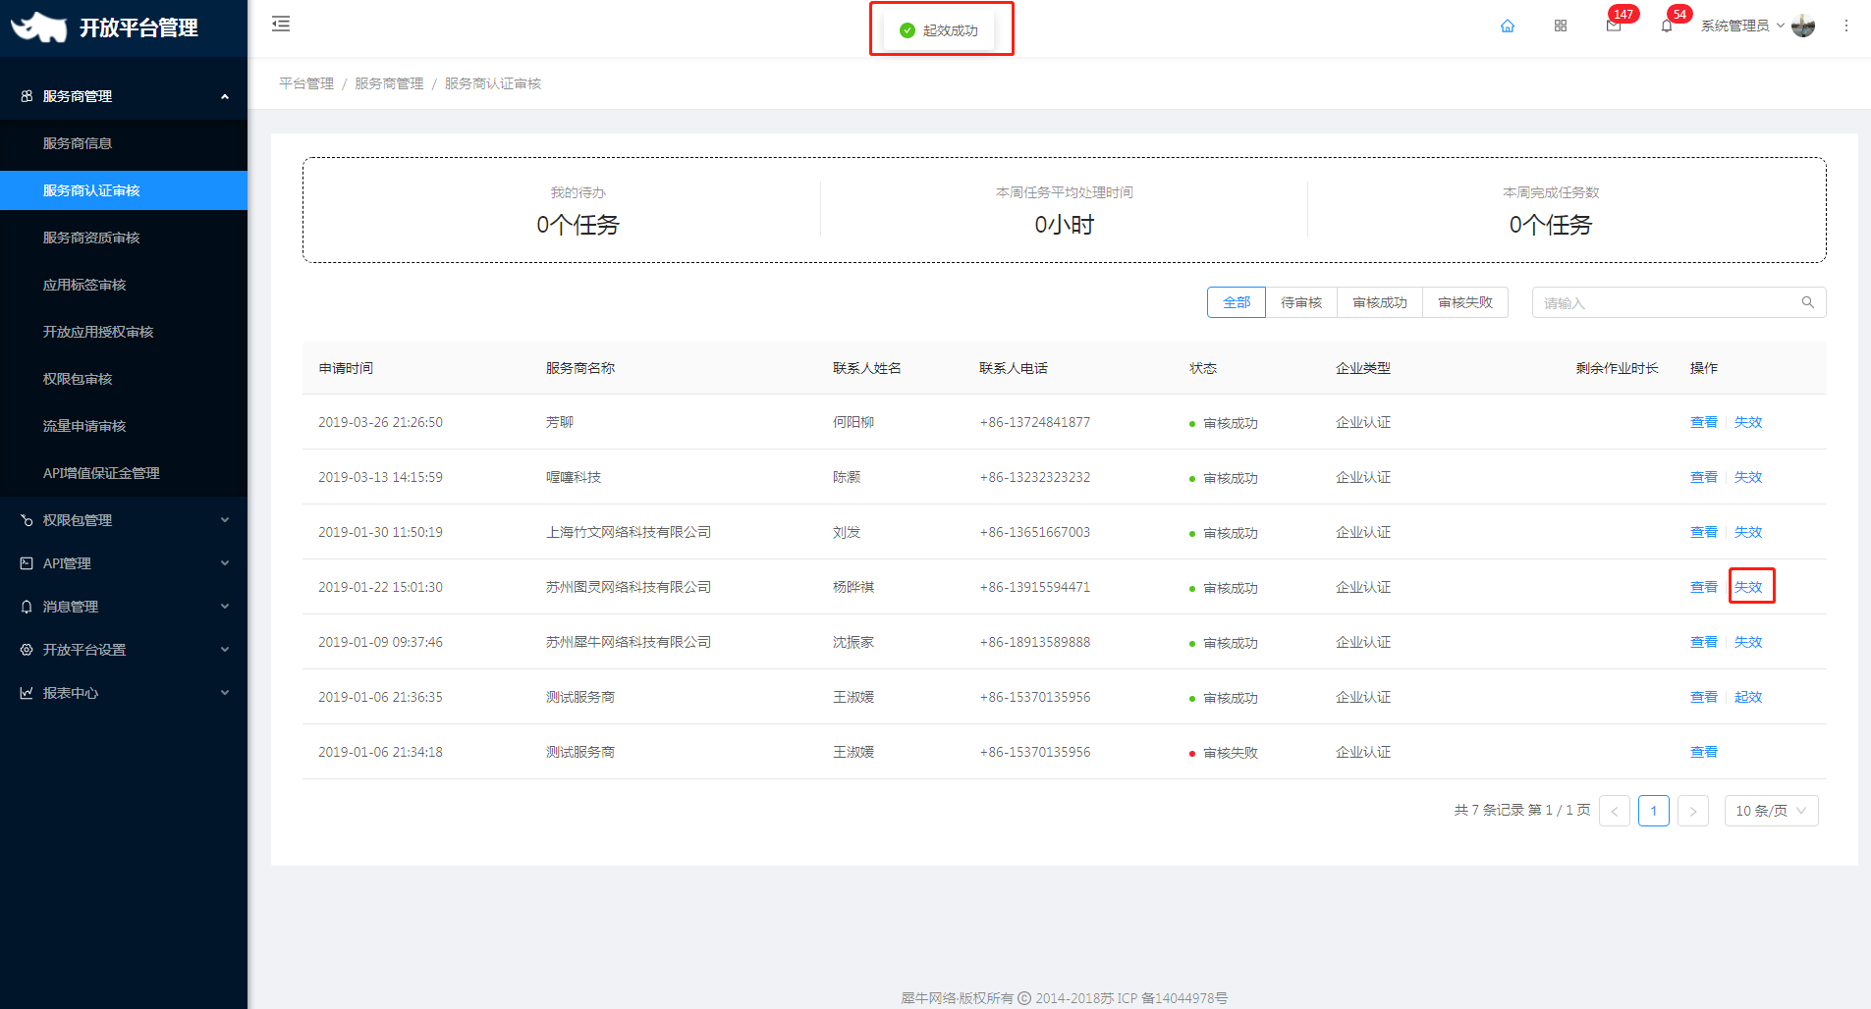Click the 起效成功 success toast
This screenshot has height=1009, width=1871.
(941, 29)
